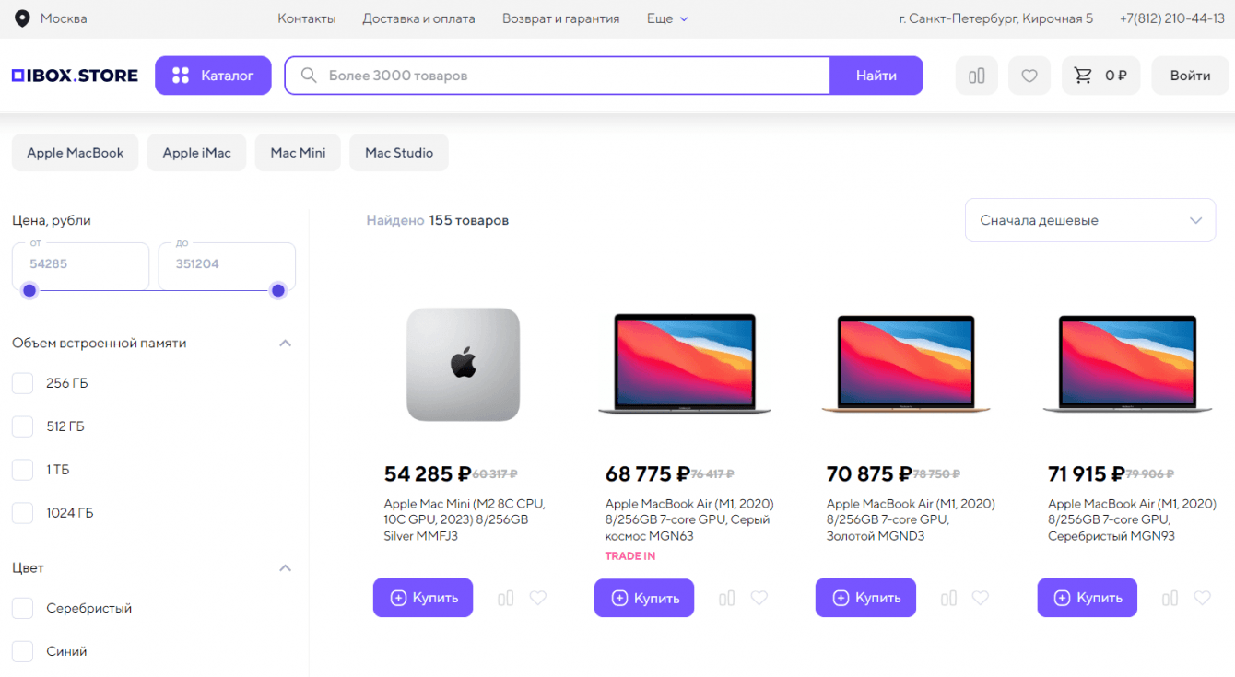
Task: Enable the 512 ГБ memory checkbox
Action: pos(23,426)
